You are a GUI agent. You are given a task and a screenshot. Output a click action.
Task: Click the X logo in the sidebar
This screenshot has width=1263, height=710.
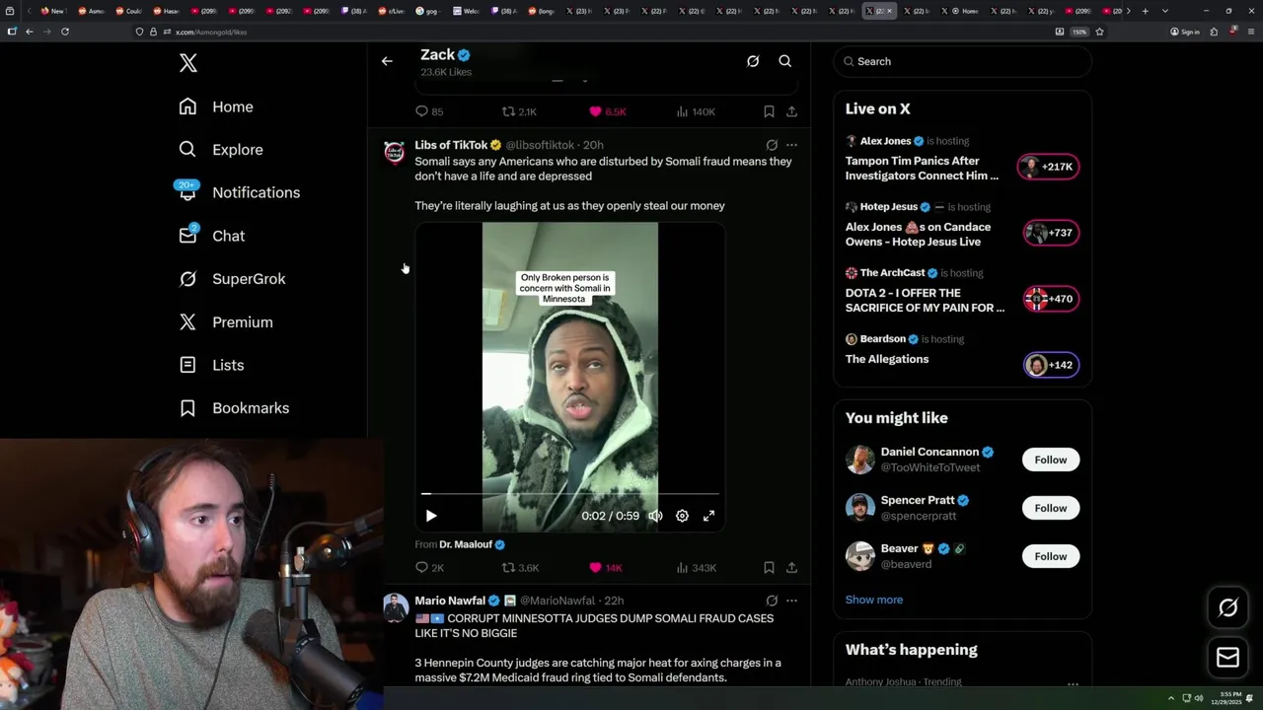coord(188,64)
